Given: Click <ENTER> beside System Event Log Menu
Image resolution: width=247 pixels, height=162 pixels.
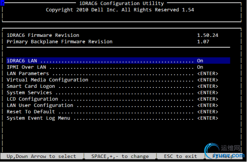Looking at the screenshot, I should [208, 118].
